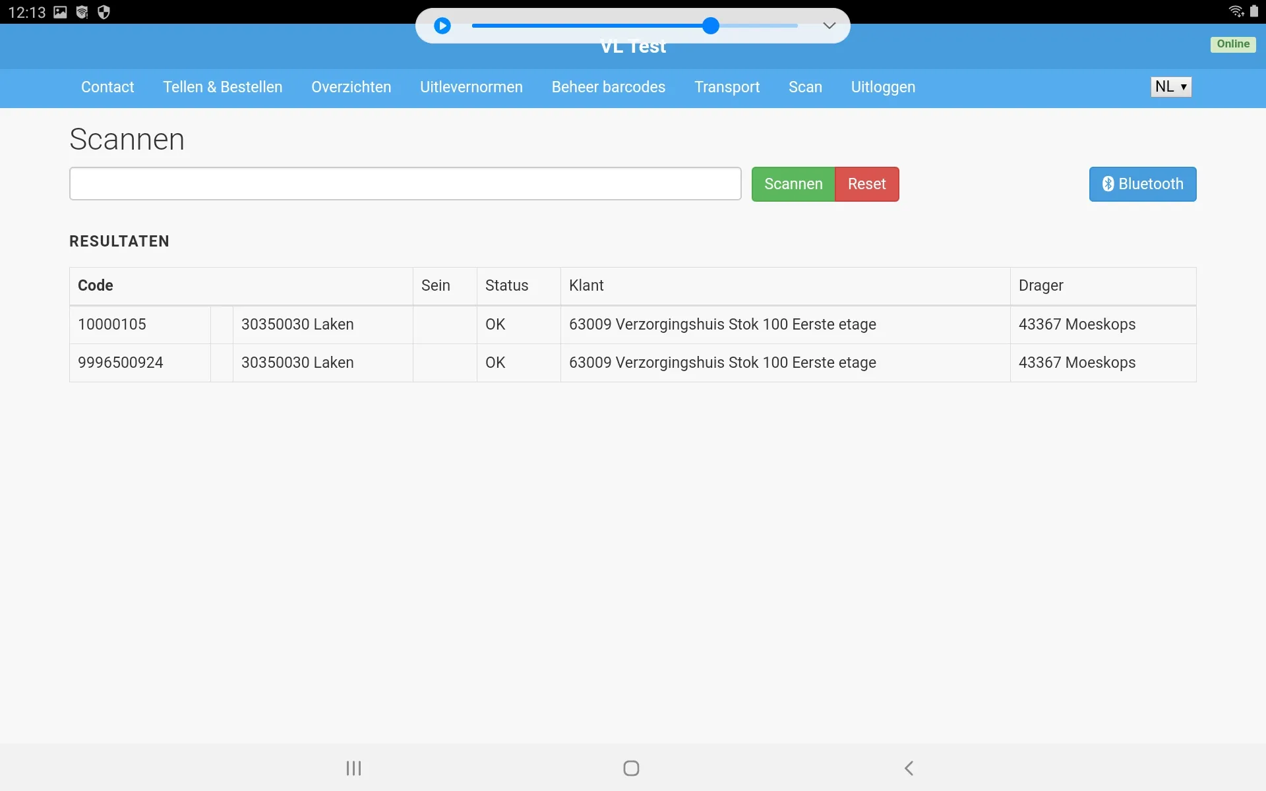Navigate to Uitlevornormen section
The width and height of the screenshot is (1266, 791).
(471, 86)
